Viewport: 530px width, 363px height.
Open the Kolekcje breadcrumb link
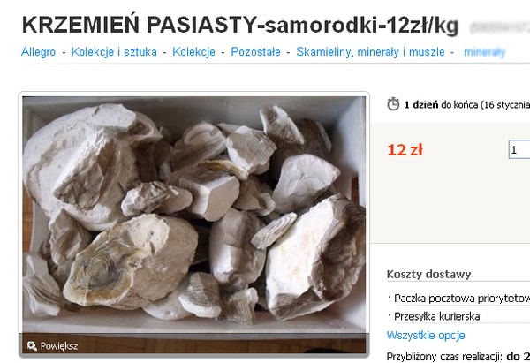coord(193,52)
